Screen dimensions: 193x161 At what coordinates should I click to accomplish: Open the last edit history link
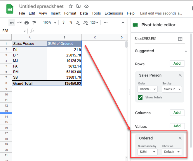(161, 13)
